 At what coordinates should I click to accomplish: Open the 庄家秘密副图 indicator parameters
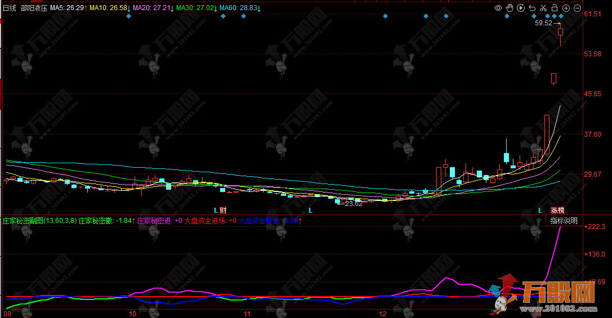coord(39,221)
